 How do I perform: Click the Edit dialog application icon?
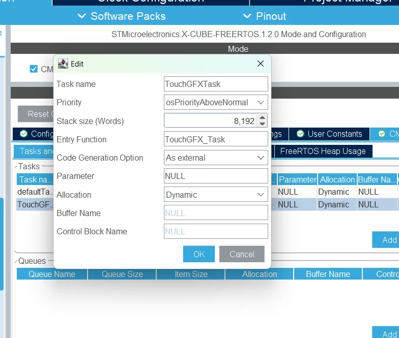(x=63, y=64)
